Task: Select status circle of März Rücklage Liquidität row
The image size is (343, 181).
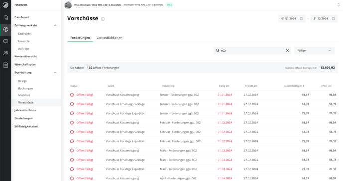Action: [x=72, y=169]
